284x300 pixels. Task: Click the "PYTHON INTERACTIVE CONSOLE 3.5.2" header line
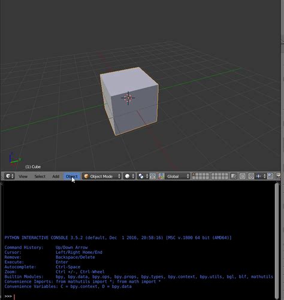pos(118,238)
